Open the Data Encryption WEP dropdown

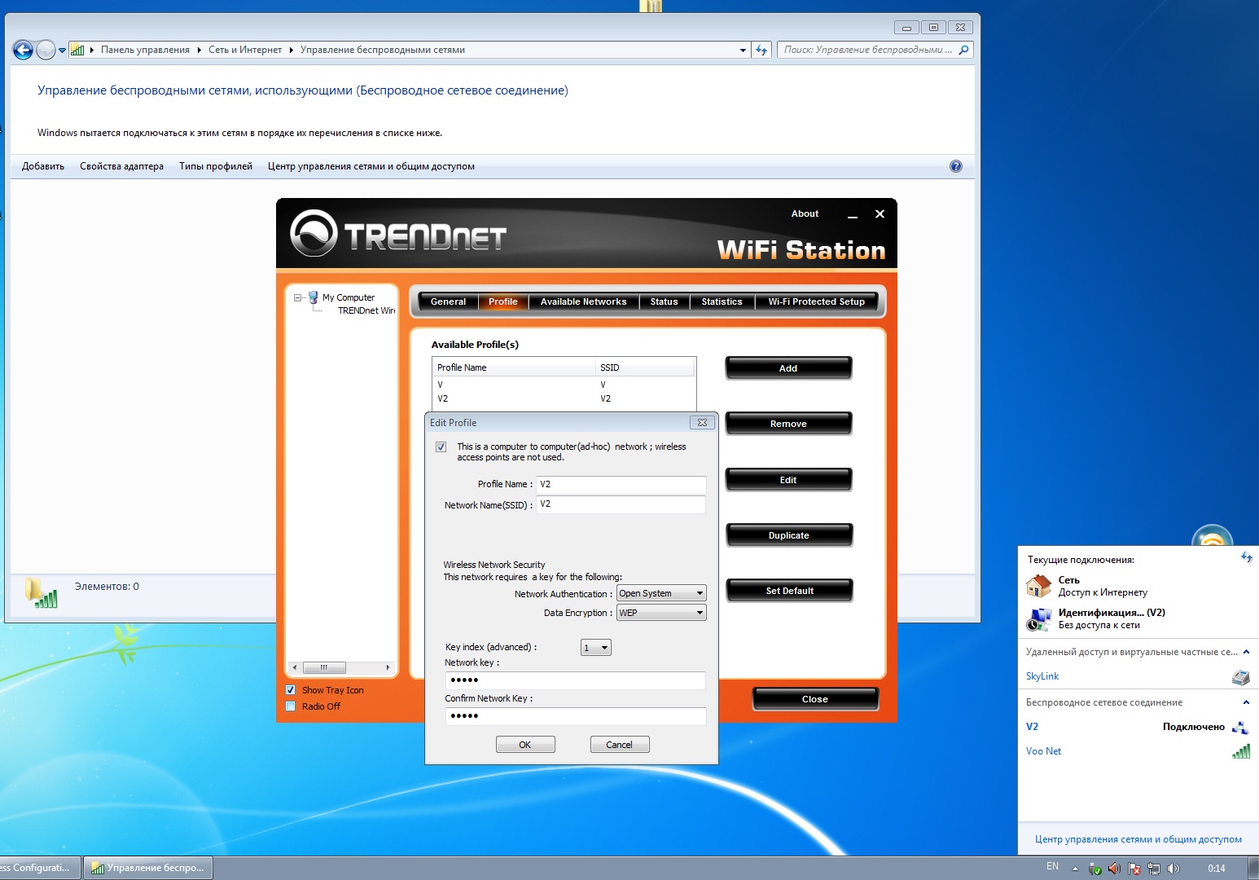[660, 613]
